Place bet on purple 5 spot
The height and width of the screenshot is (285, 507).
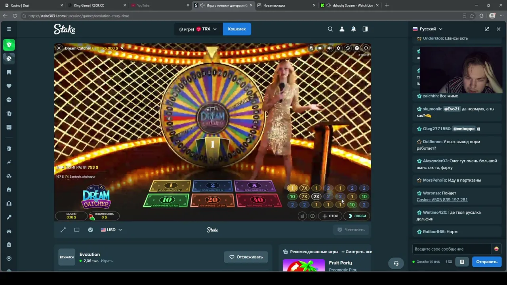pos(254,186)
